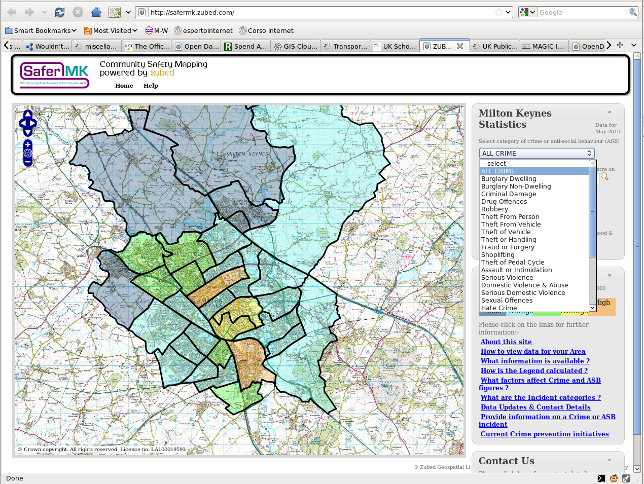Go back to the previous page

12,12
